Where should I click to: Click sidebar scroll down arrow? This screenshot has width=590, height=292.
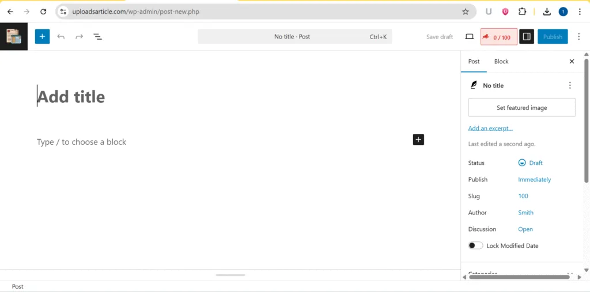(x=586, y=270)
